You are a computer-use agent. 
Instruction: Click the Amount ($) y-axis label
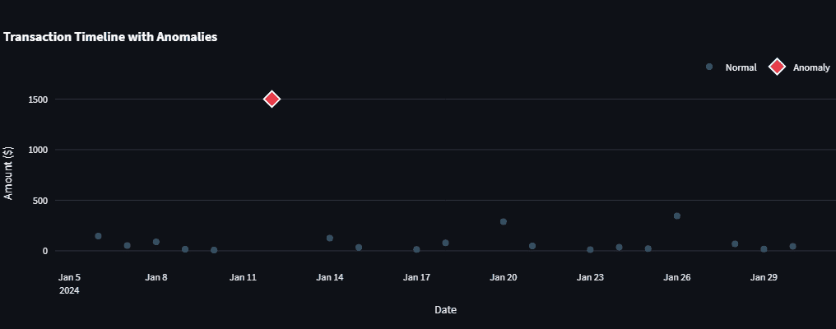point(8,173)
